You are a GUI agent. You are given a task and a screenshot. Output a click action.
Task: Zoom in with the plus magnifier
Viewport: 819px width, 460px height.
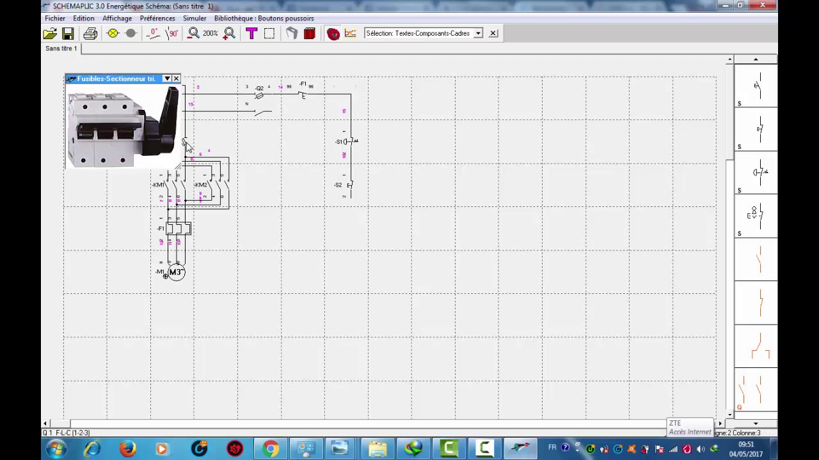(x=229, y=33)
